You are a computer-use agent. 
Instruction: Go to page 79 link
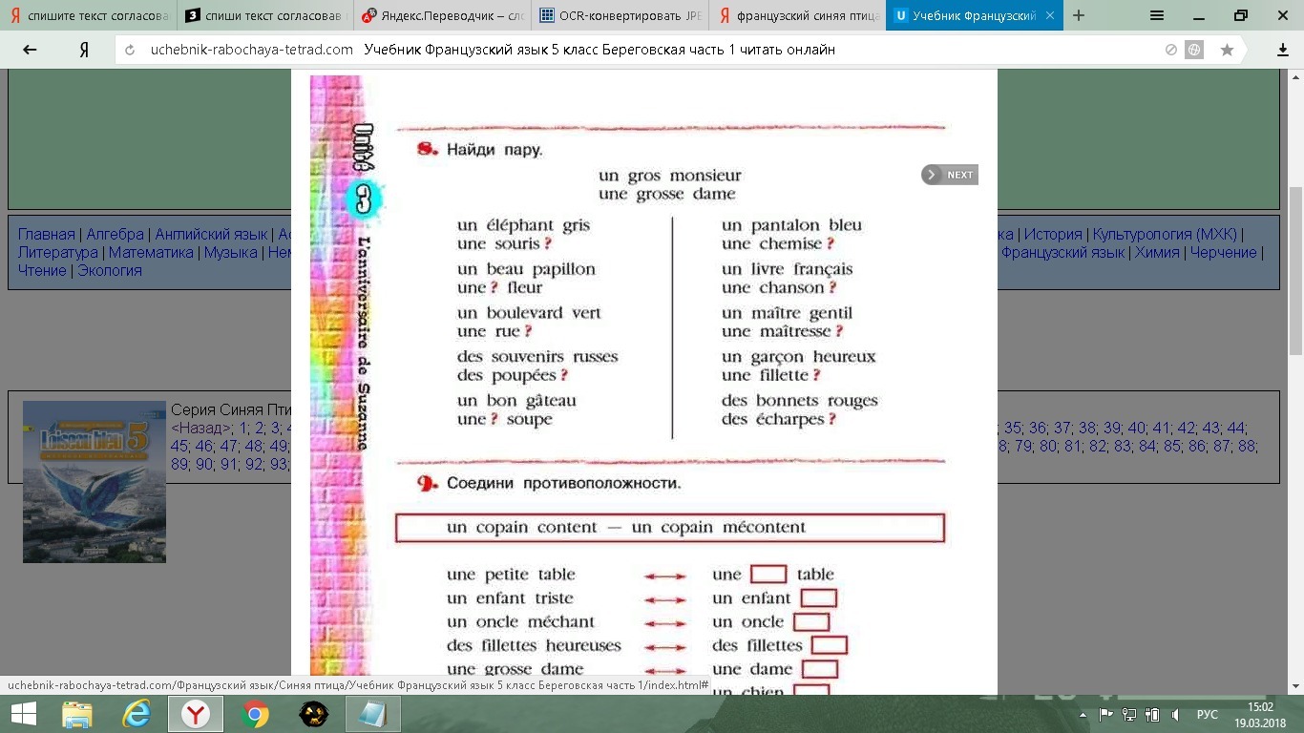tap(1023, 446)
